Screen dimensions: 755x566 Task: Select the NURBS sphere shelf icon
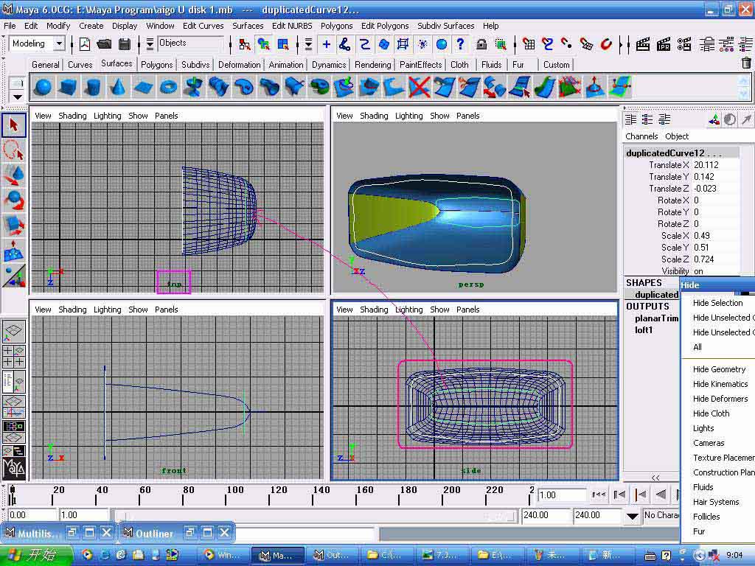click(44, 87)
